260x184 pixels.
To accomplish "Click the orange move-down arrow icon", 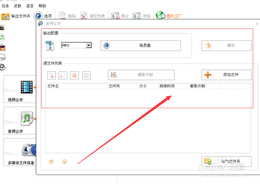I will tap(64, 162).
